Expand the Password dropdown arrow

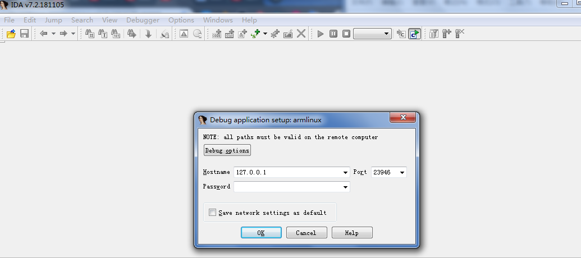346,187
